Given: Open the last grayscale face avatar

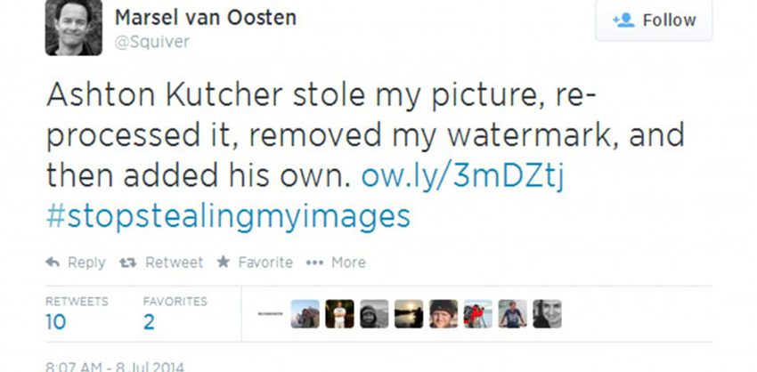Looking at the screenshot, I should coord(547,313).
